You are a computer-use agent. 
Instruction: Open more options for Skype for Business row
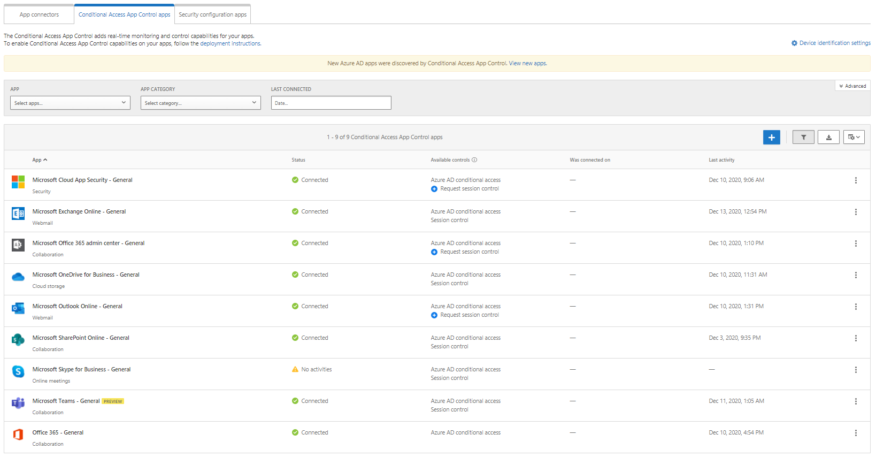tap(856, 370)
